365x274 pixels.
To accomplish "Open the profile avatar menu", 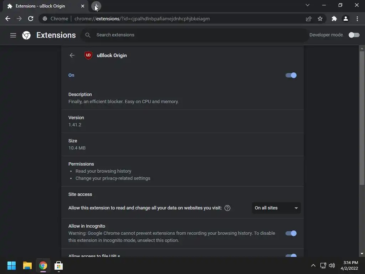I will tap(346, 19).
